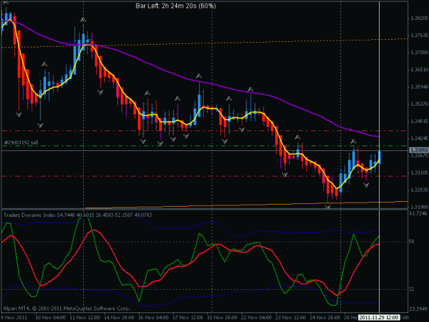The height and width of the screenshot is (322, 429).
Task: Click price scale value 1.35940
Action: click(x=419, y=87)
